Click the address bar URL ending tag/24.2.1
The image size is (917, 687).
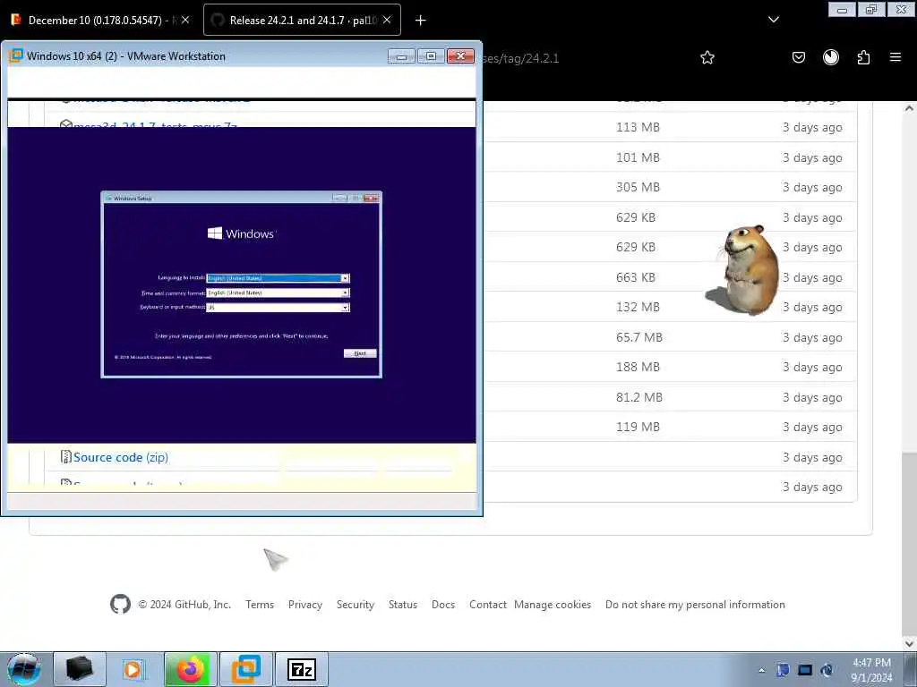pyautogui.click(x=520, y=58)
